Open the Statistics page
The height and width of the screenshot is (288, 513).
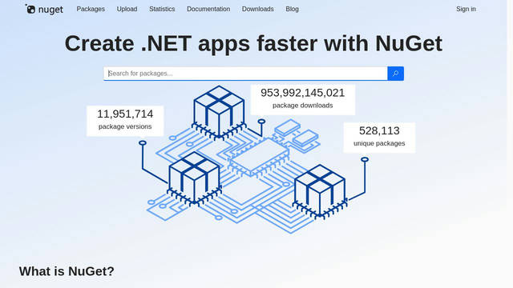(x=162, y=9)
